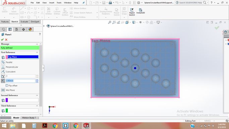
Task: Toggle the Perpendicular constraint
Action: [x=3, y=67]
